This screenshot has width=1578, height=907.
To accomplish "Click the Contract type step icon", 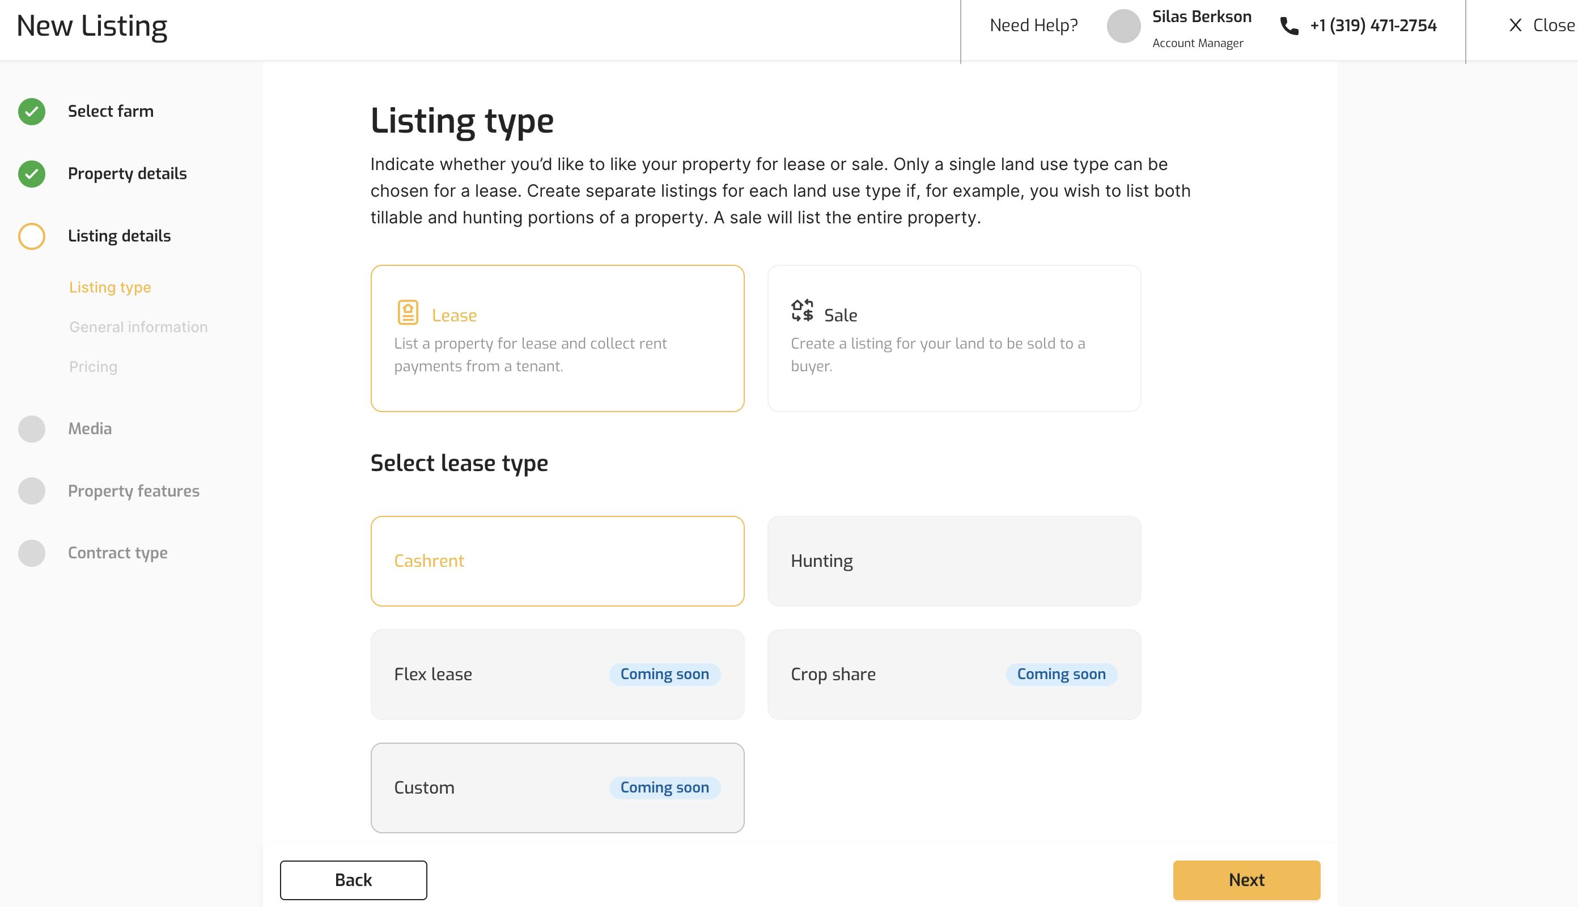I will (x=31, y=553).
